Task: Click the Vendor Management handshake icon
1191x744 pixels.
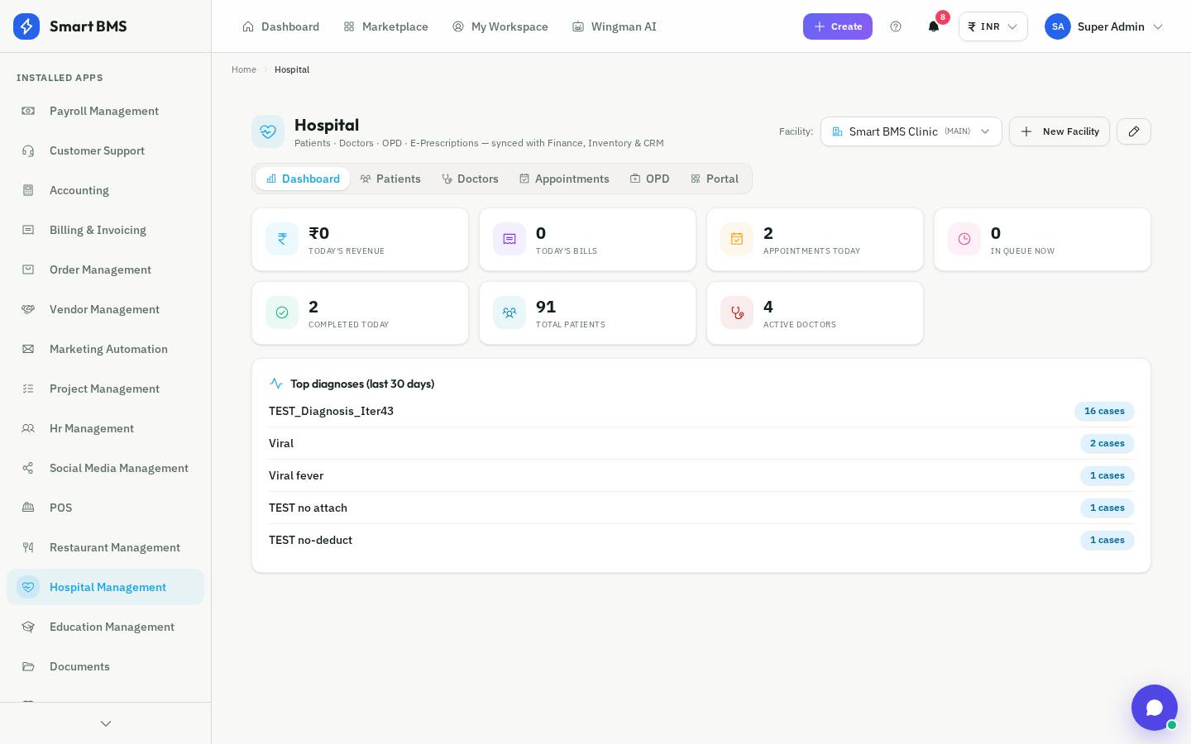Action: click(28, 309)
